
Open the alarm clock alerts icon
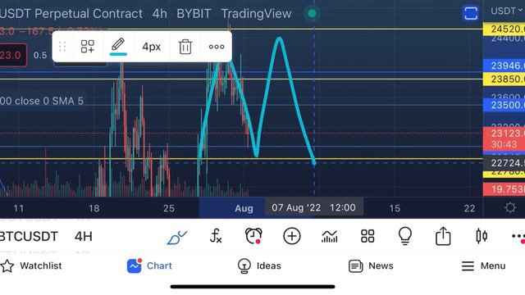(253, 236)
